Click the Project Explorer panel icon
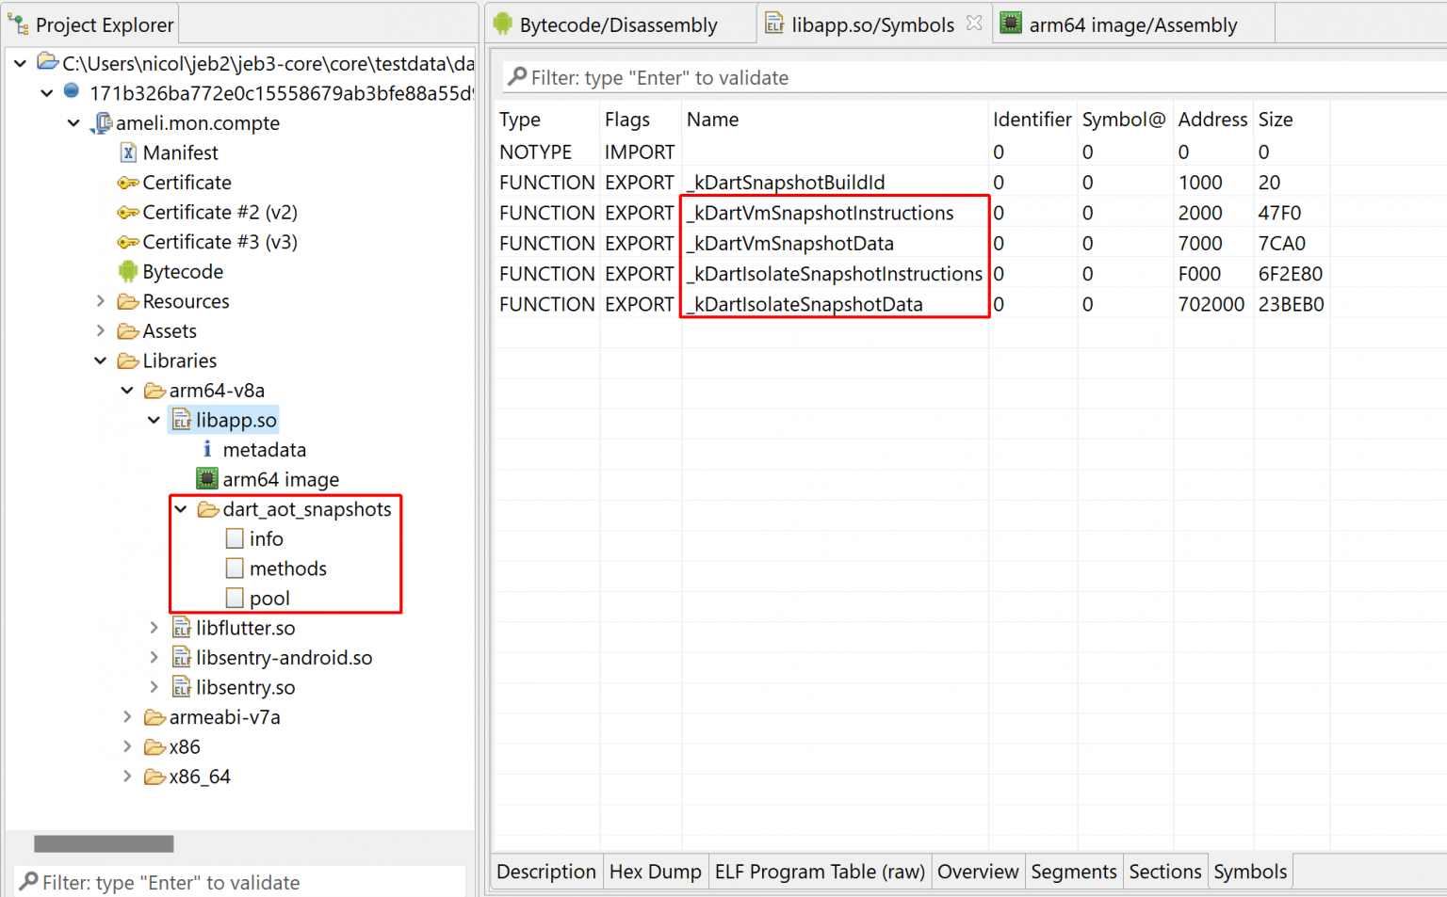 click(17, 24)
